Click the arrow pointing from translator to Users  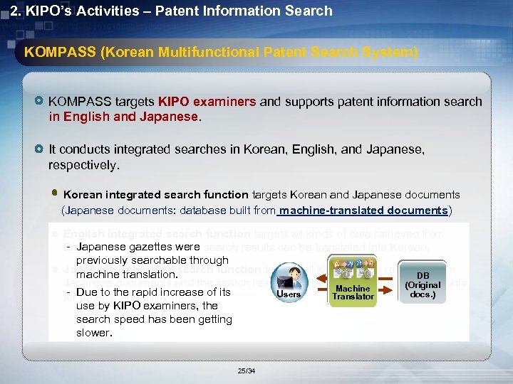tap(322, 279)
